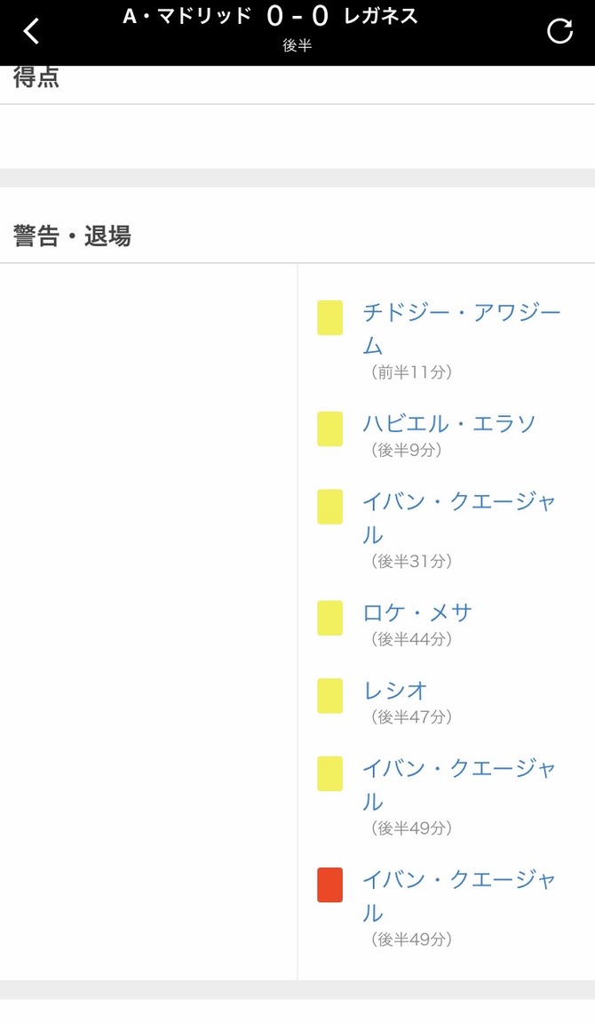Click the 後半 match status label
This screenshot has height=1024, width=595.
point(297,45)
